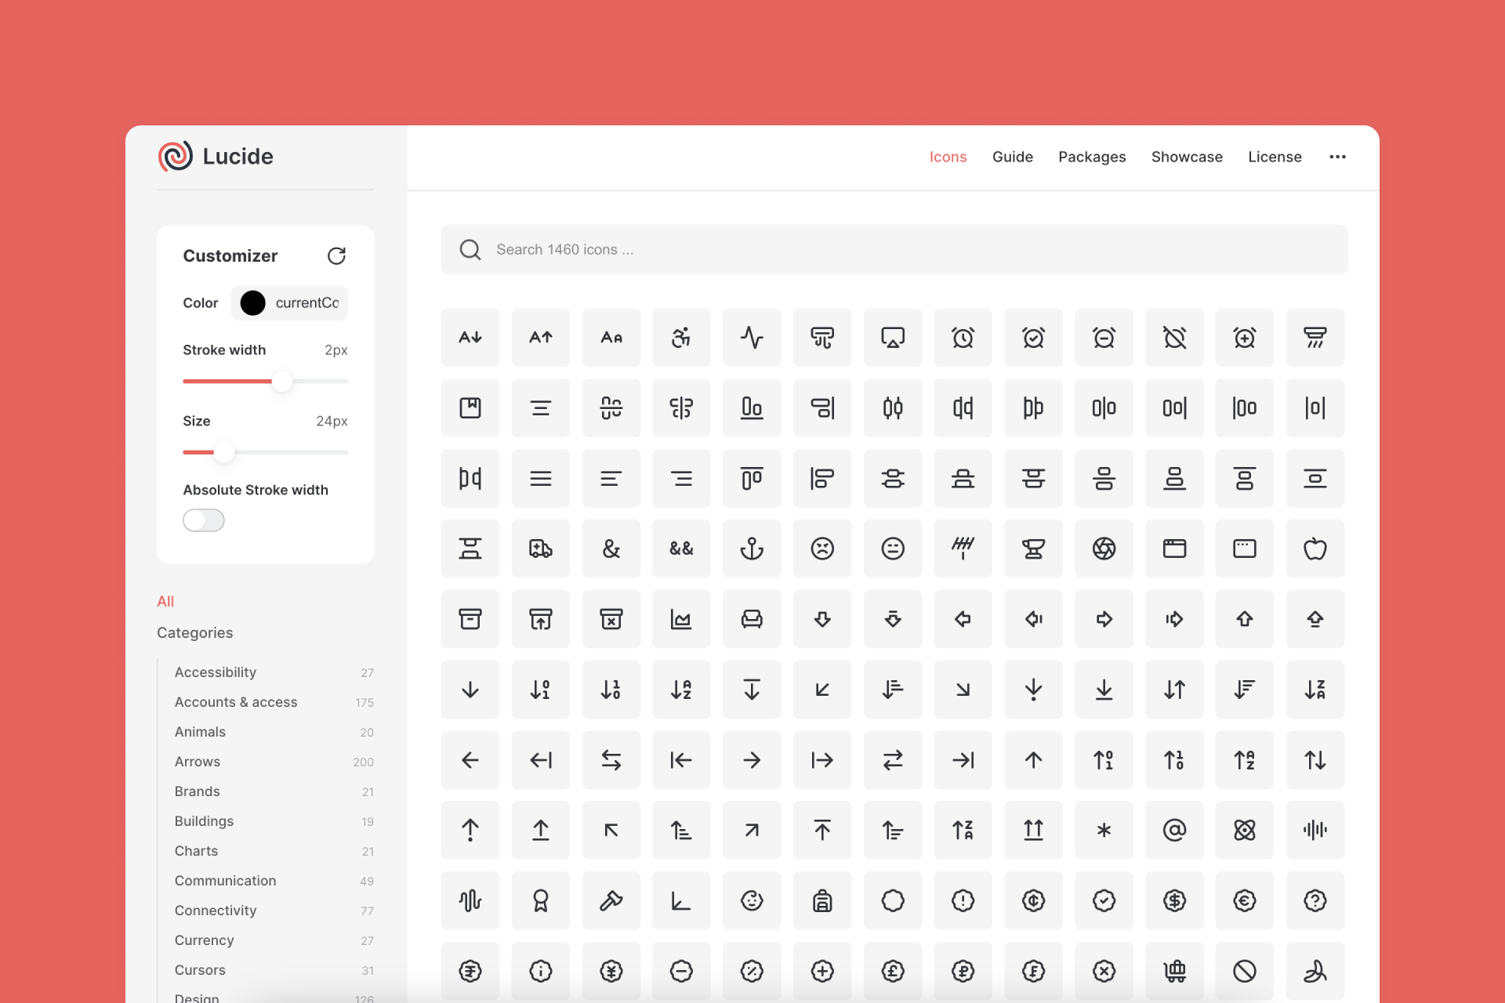
Task: Expand the Communication category list
Action: 225,880
